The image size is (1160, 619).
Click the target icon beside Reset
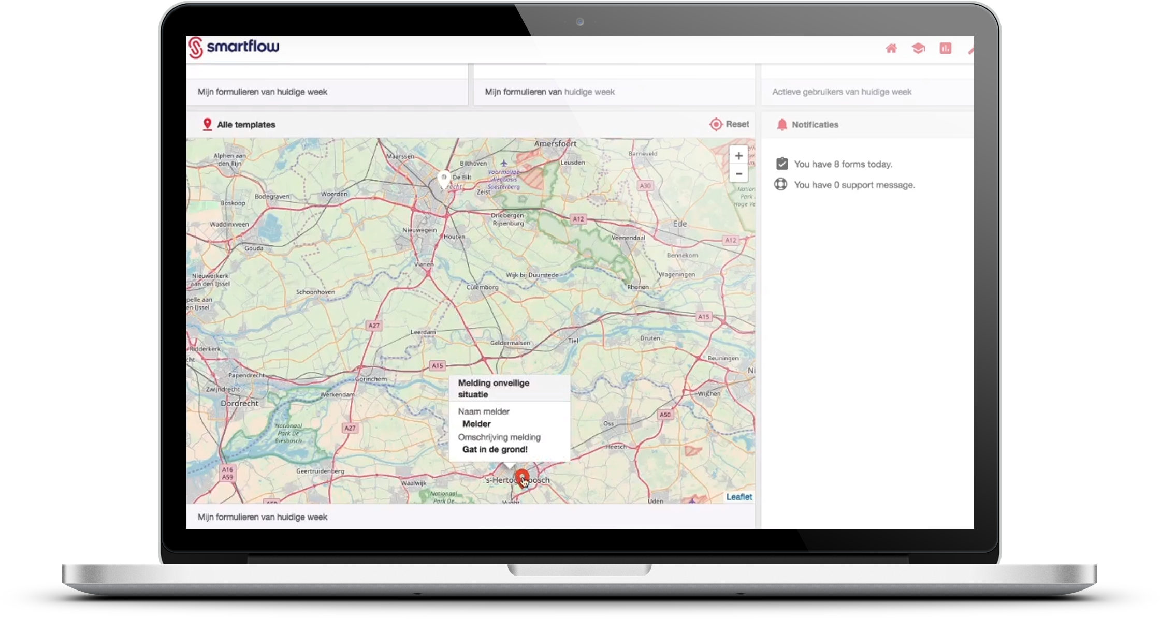pos(716,124)
